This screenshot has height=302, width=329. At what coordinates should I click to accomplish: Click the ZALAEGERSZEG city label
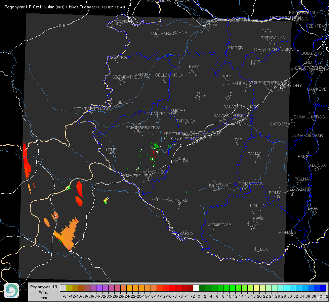(x=142, y=128)
